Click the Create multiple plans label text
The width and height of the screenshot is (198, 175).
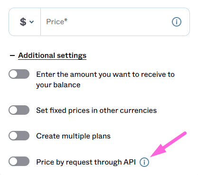click(73, 136)
